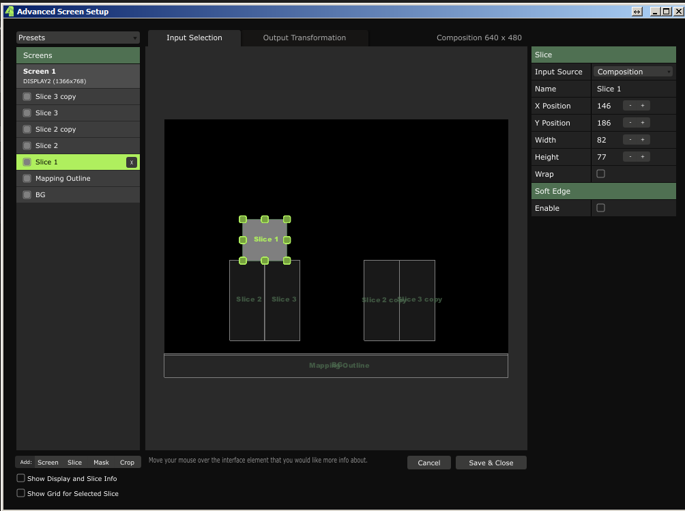Click the window resize arrows icon

click(637, 12)
